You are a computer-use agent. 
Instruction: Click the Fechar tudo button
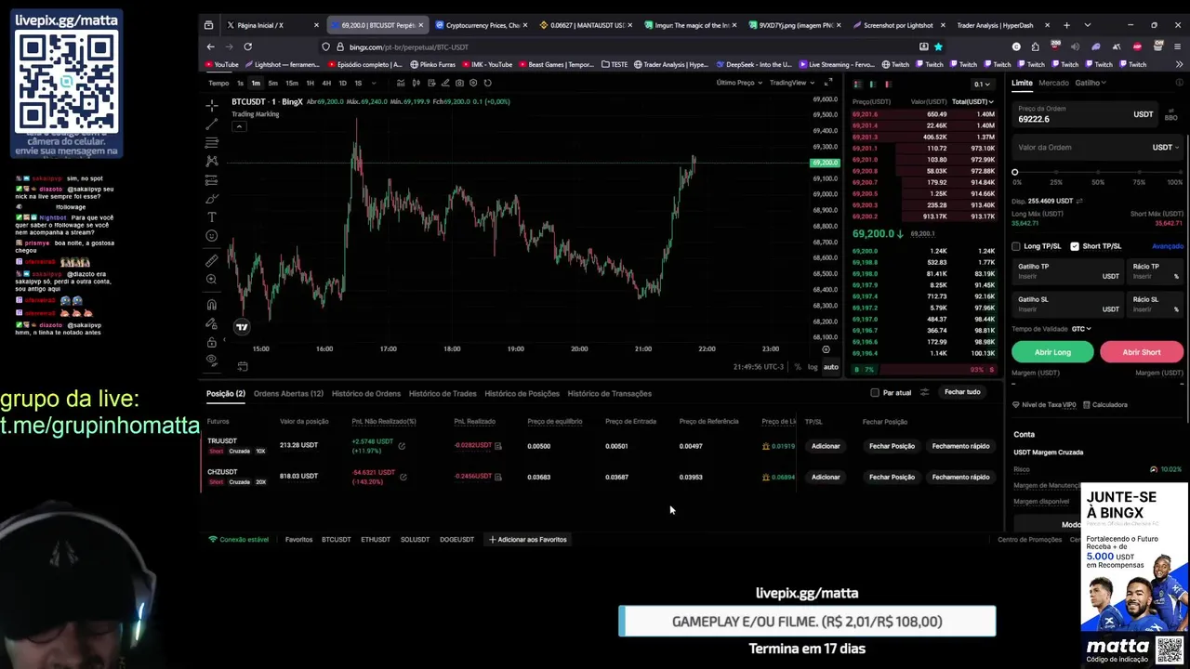[x=962, y=392]
